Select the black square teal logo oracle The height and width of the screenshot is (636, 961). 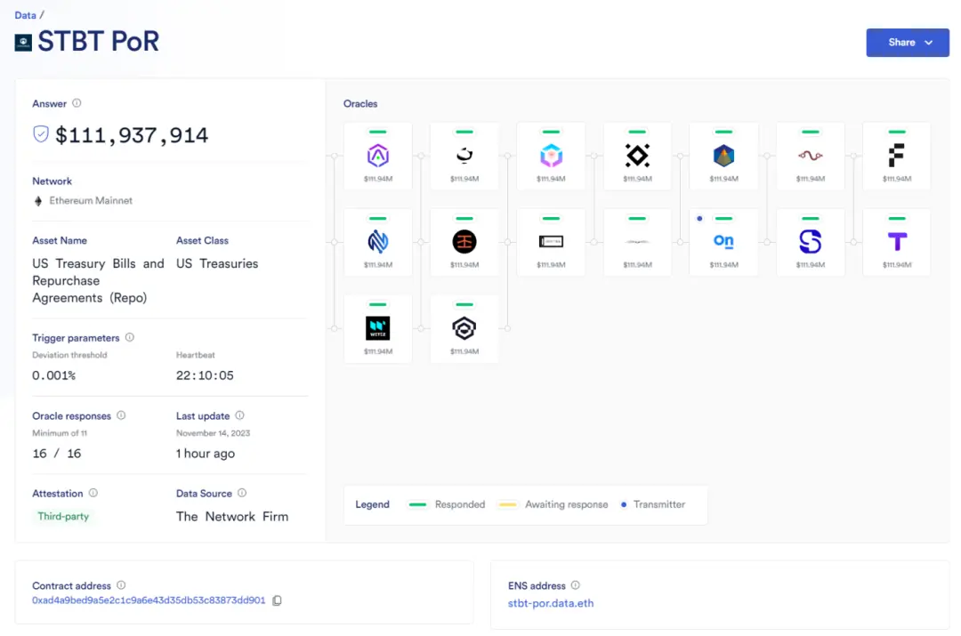coord(378,328)
